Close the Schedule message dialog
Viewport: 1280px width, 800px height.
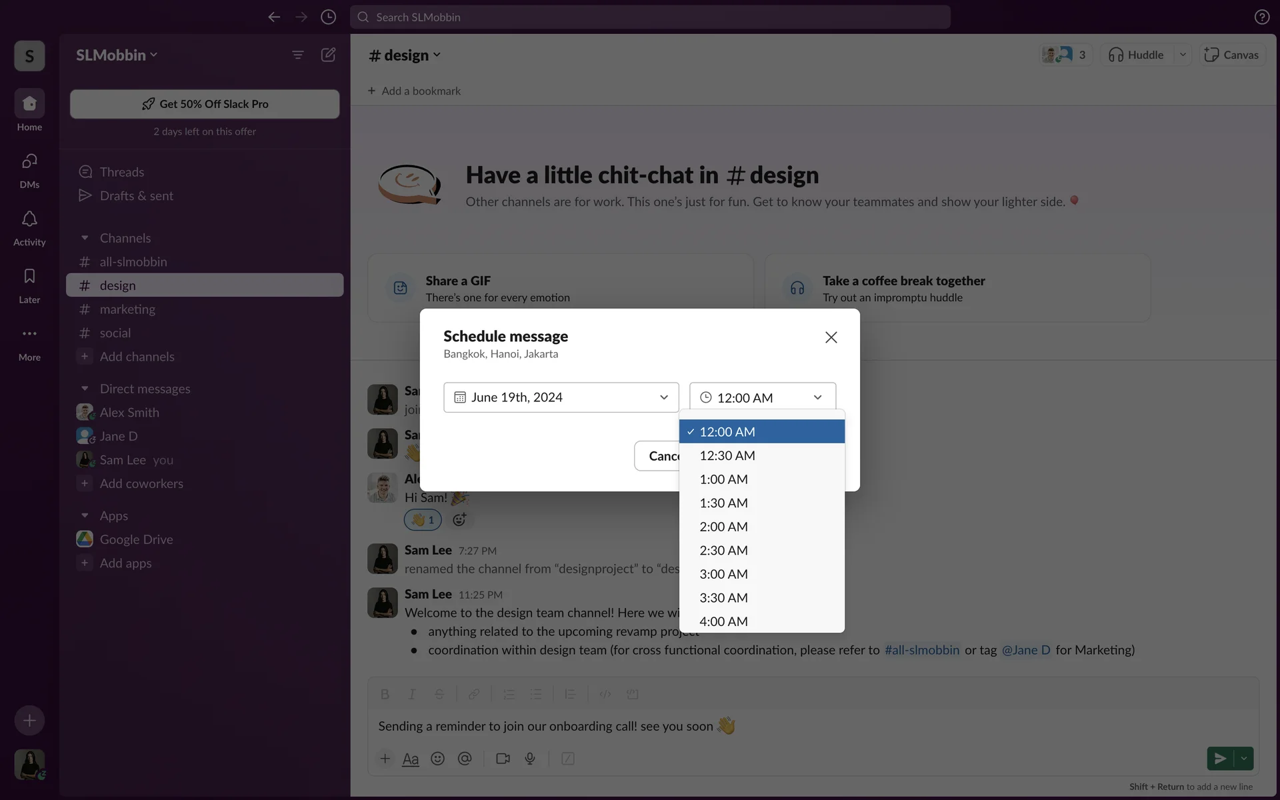831,337
